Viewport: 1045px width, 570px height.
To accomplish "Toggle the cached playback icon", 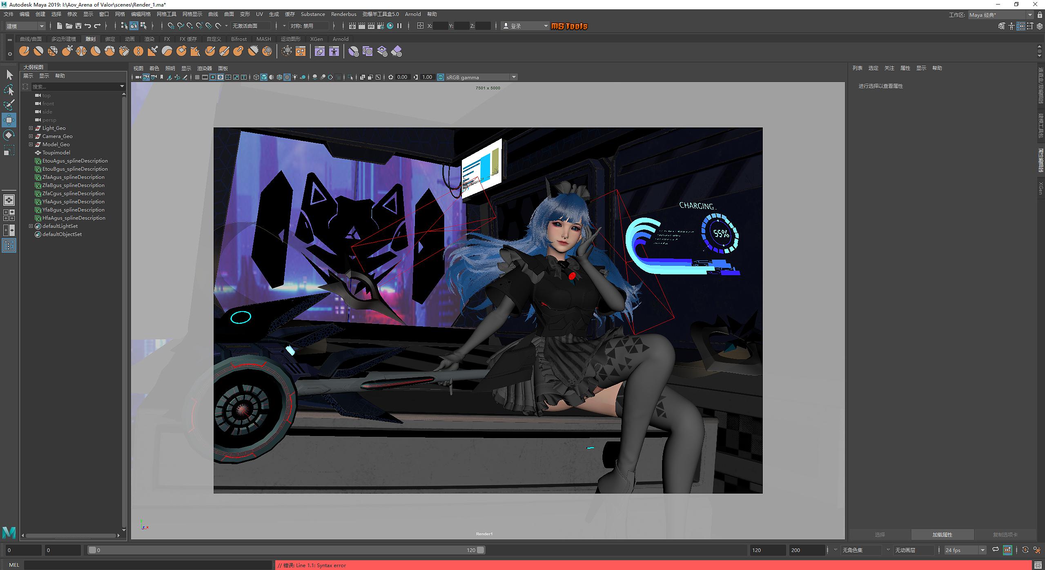I will [1007, 550].
